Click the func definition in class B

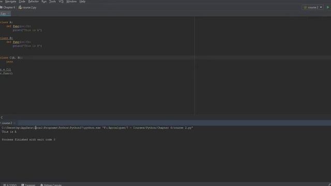pos(19,42)
